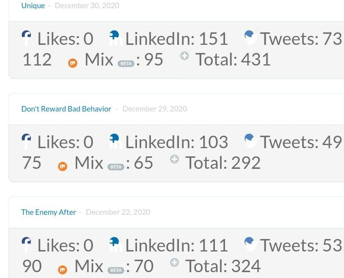Click the Twitter bird icon beside Tweets: 73
The width and height of the screenshot is (344, 278).
click(x=251, y=38)
